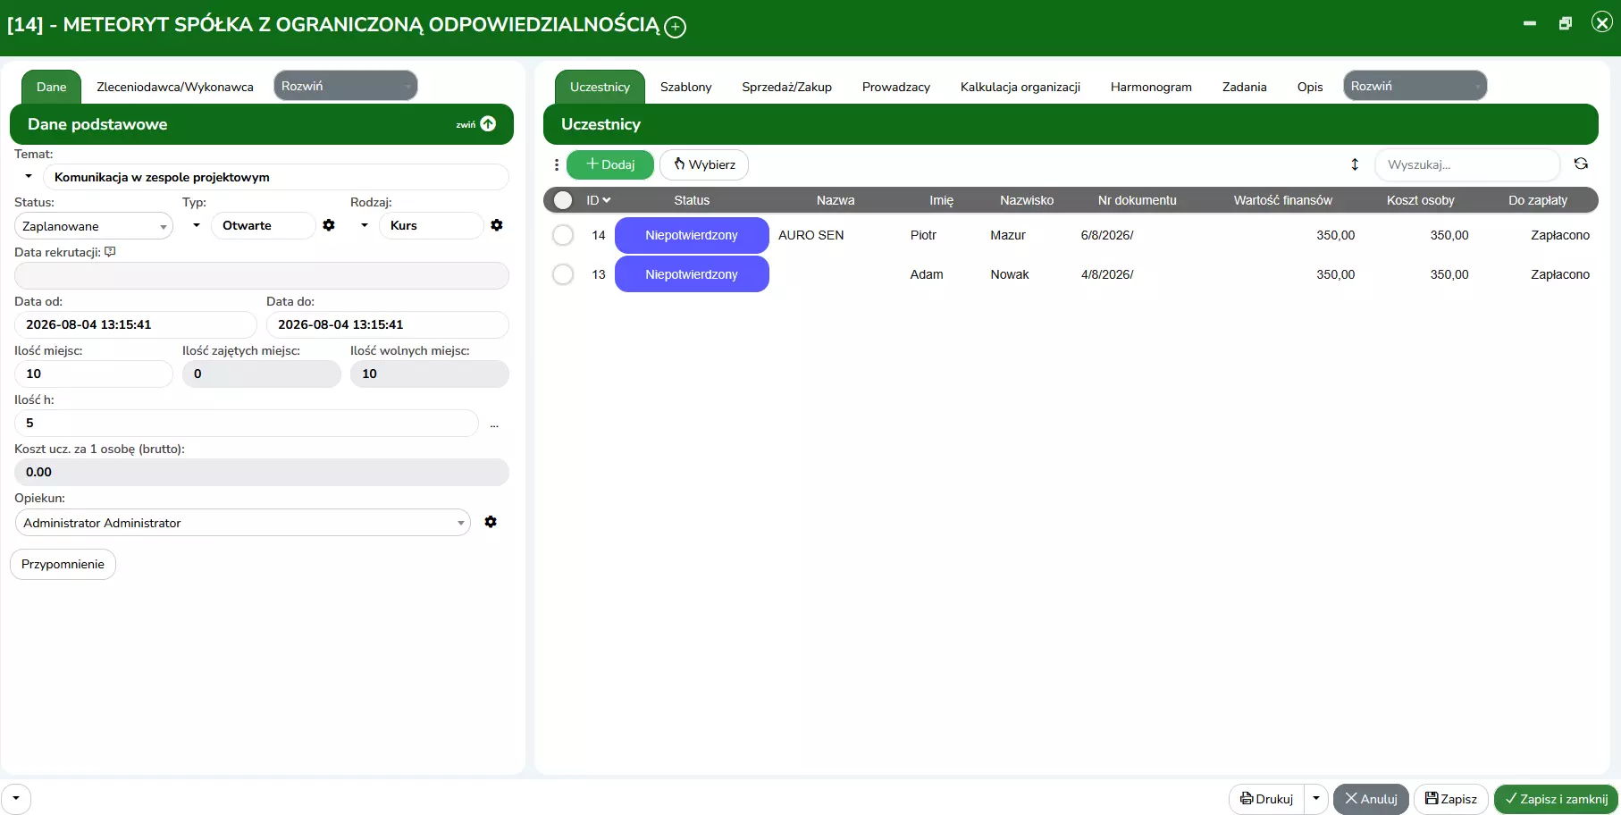Click the Data od input field
The image size is (1621, 815).
pyautogui.click(x=136, y=324)
